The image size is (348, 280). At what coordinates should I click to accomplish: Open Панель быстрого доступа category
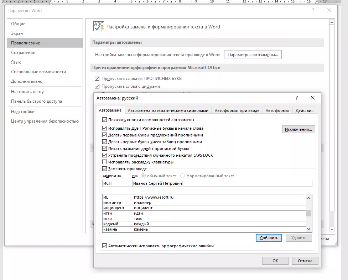[x=45, y=101]
